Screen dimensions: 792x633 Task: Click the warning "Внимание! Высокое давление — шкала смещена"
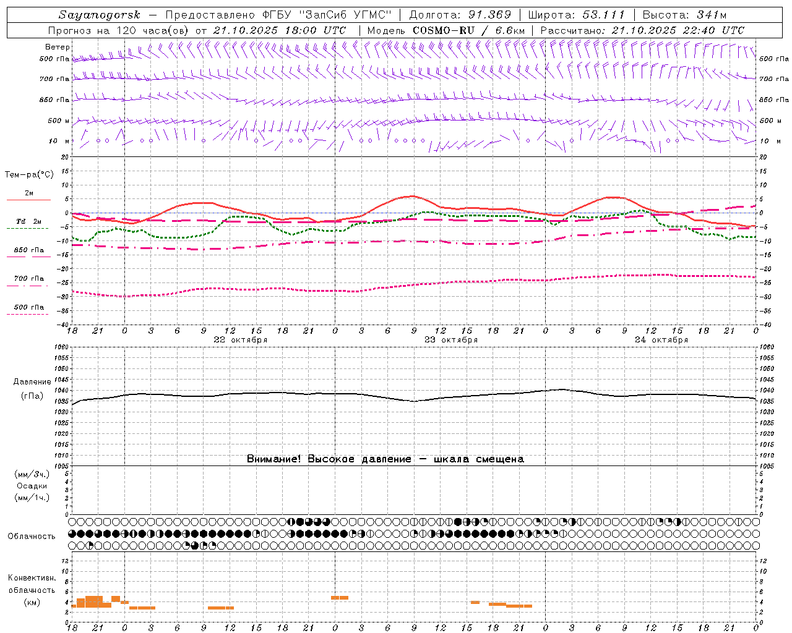(x=385, y=459)
